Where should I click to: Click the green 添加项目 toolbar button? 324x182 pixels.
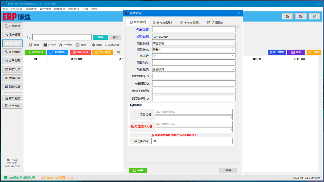[35, 52]
